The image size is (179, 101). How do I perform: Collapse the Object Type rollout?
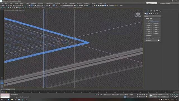click(149, 19)
